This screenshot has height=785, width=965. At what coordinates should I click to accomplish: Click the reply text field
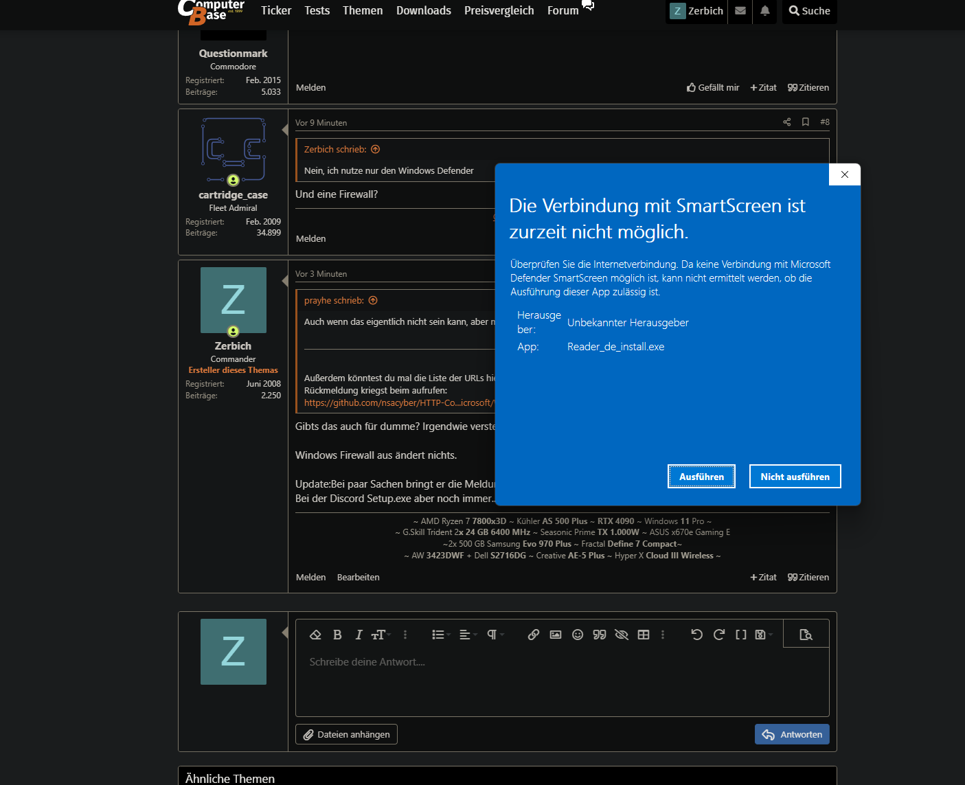(x=562, y=682)
